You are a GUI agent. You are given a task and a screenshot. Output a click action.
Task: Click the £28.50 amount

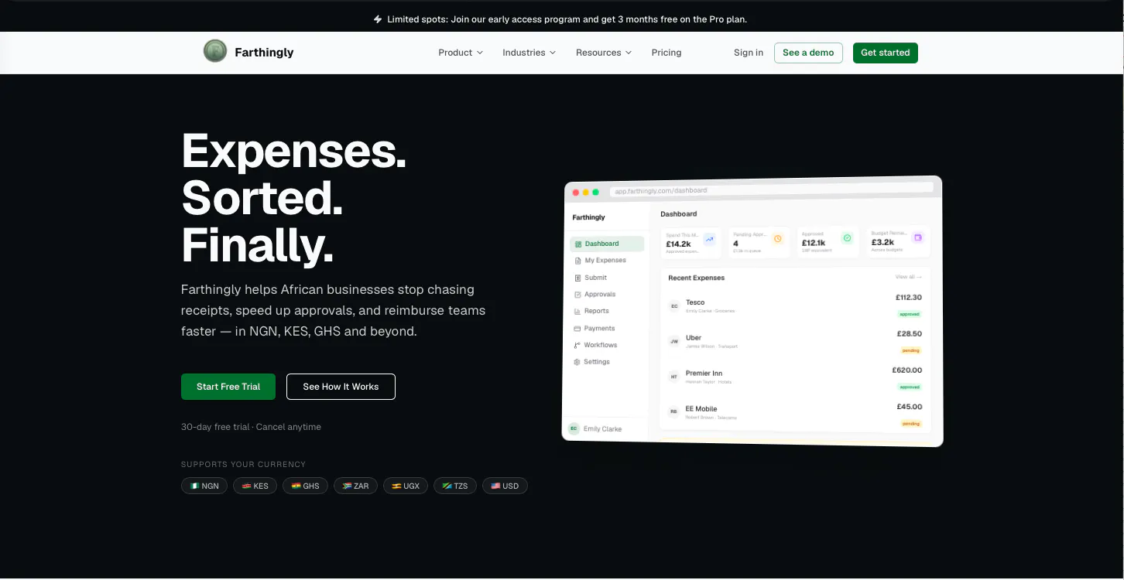[911, 333]
